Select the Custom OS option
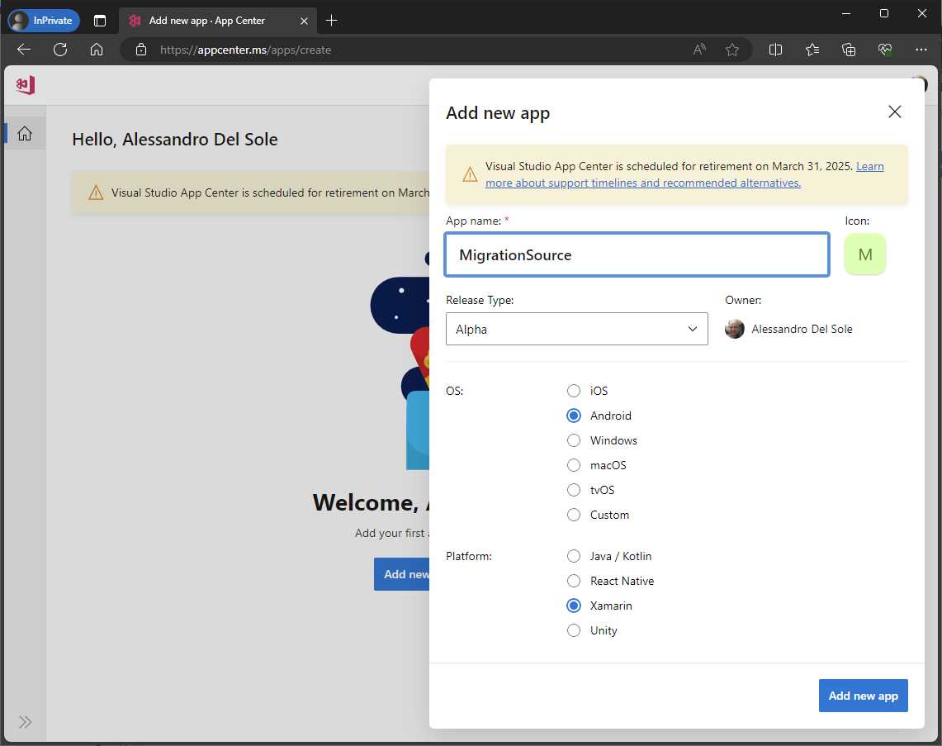Viewport: 942px width, 746px height. 574,515
